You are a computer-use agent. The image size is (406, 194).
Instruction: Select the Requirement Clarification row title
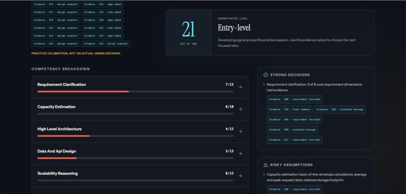click(61, 84)
